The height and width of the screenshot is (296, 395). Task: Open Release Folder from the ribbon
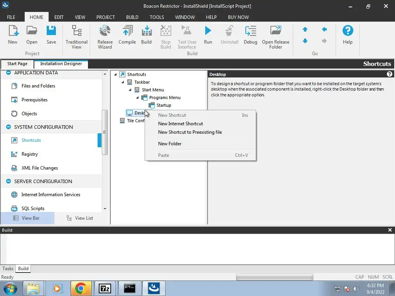click(x=275, y=37)
